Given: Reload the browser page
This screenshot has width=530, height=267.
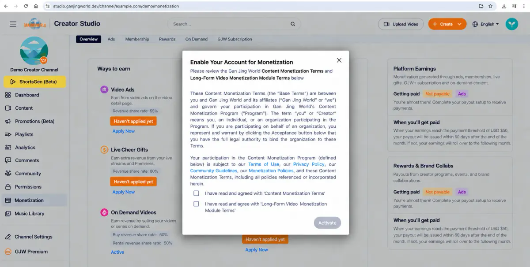Looking at the screenshot, I should [26, 6].
